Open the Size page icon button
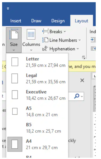Image resolution: width=101 pixels, height=159 pixels. point(14,35)
